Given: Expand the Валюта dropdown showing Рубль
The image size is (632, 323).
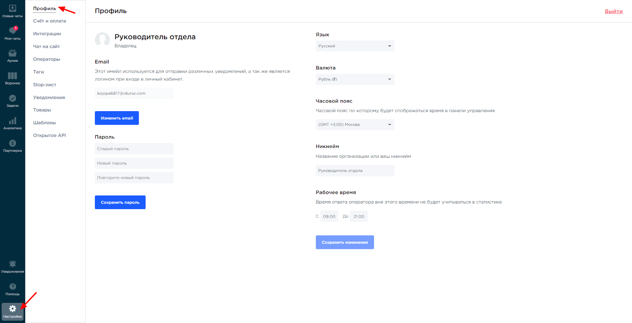Looking at the screenshot, I should (355, 79).
